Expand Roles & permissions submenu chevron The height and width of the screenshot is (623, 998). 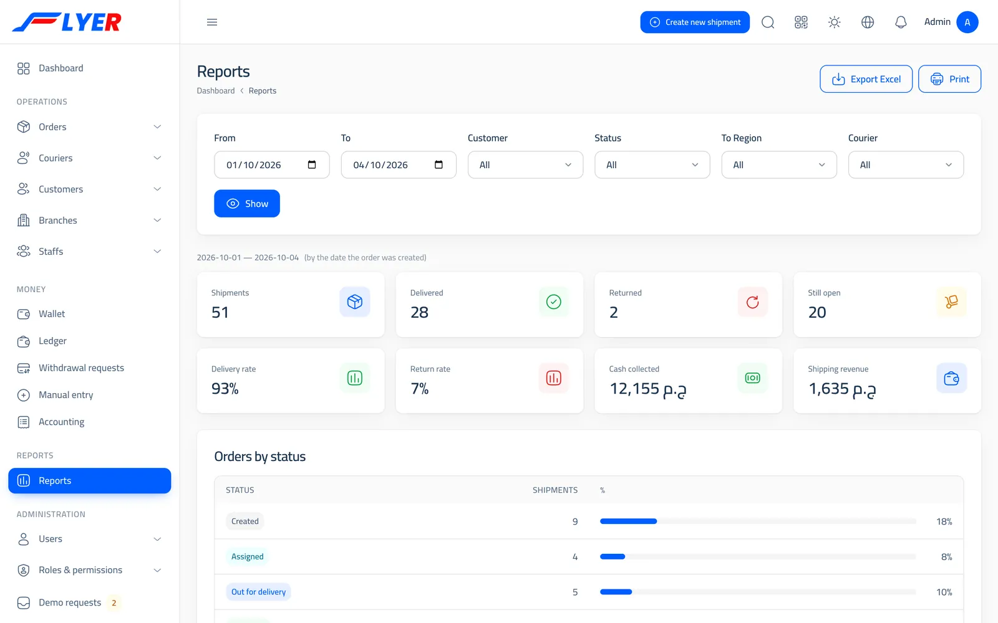[x=157, y=571]
